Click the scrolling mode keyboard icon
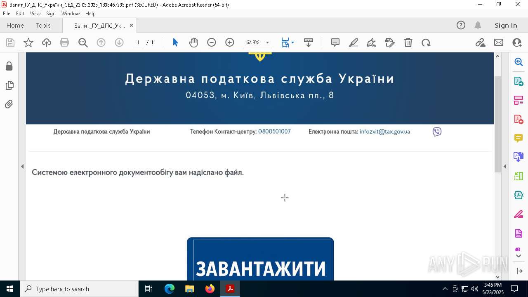Viewport: 528px width, 297px height. pos(308,42)
